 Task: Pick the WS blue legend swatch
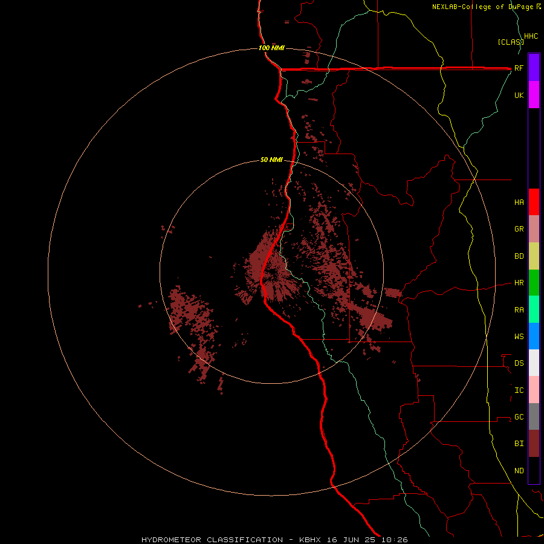(534, 336)
